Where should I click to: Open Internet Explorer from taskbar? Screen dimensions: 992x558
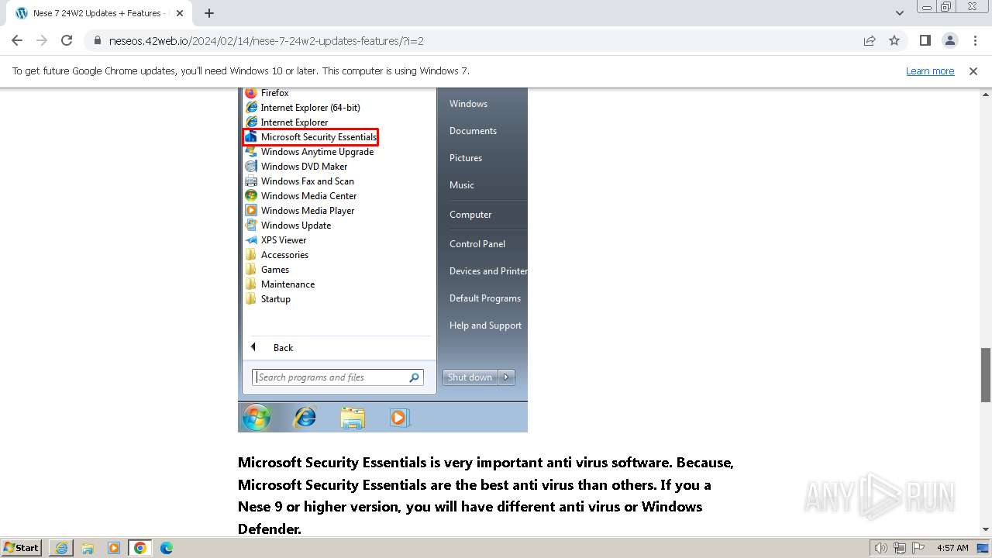61,547
